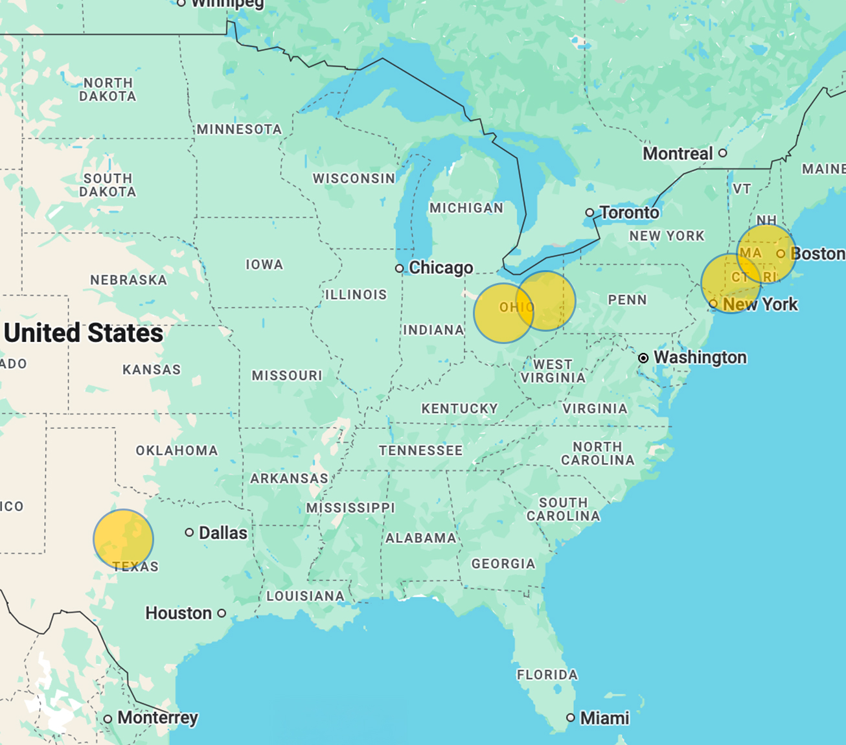The image size is (846, 745).
Task: Select the yellow circle over Texas
Action: [x=124, y=538]
